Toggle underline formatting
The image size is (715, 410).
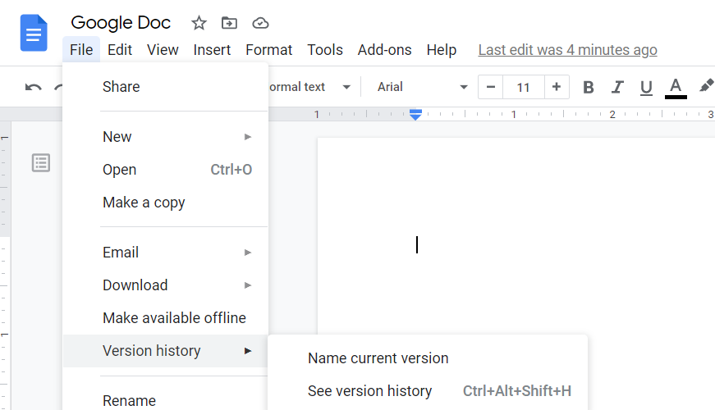pyautogui.click(x=646, y=88)
